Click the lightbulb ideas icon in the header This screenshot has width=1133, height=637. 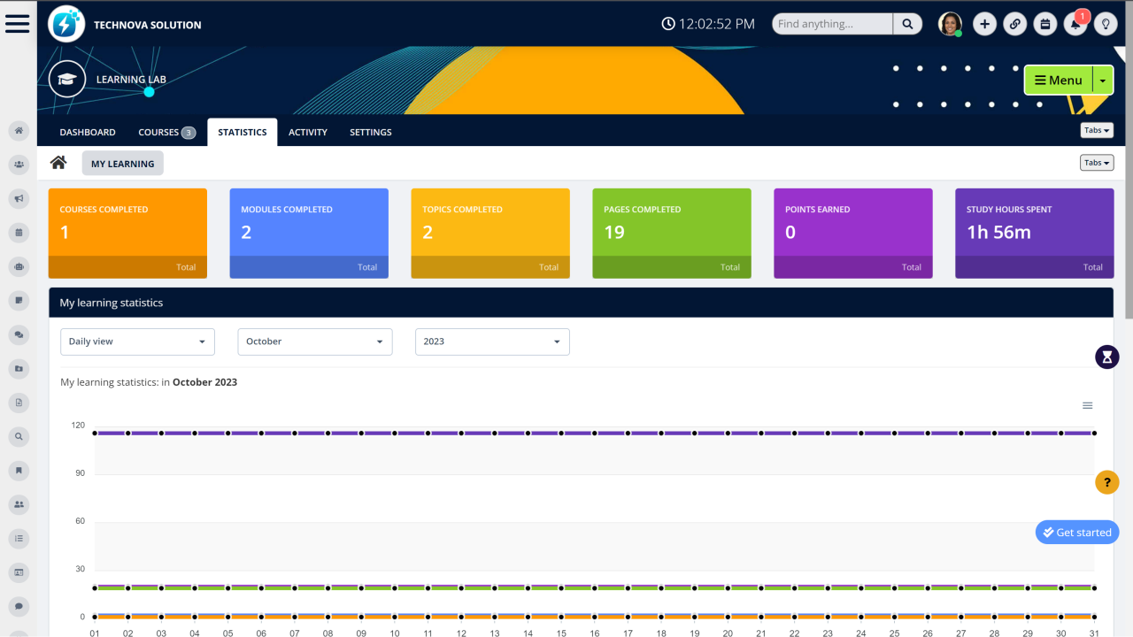[1106, 24]
